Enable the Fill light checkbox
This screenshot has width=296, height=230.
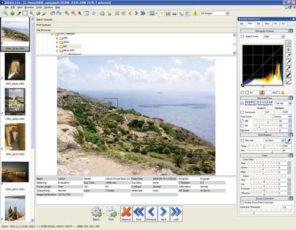[242, 126]
